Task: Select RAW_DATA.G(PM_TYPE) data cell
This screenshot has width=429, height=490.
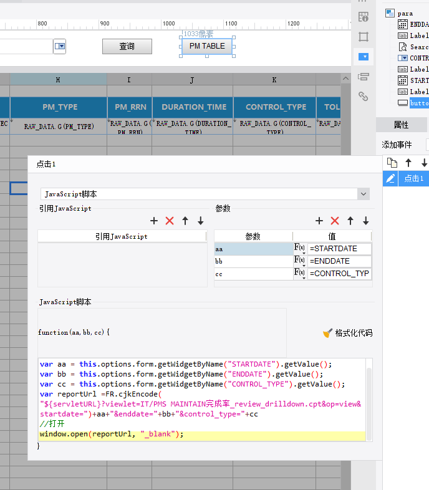Action: pos(59,127)
